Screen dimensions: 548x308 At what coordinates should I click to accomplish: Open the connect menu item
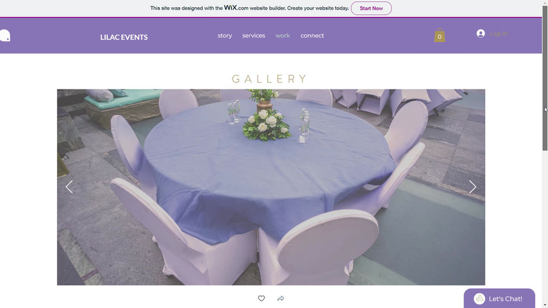[312, 36]
